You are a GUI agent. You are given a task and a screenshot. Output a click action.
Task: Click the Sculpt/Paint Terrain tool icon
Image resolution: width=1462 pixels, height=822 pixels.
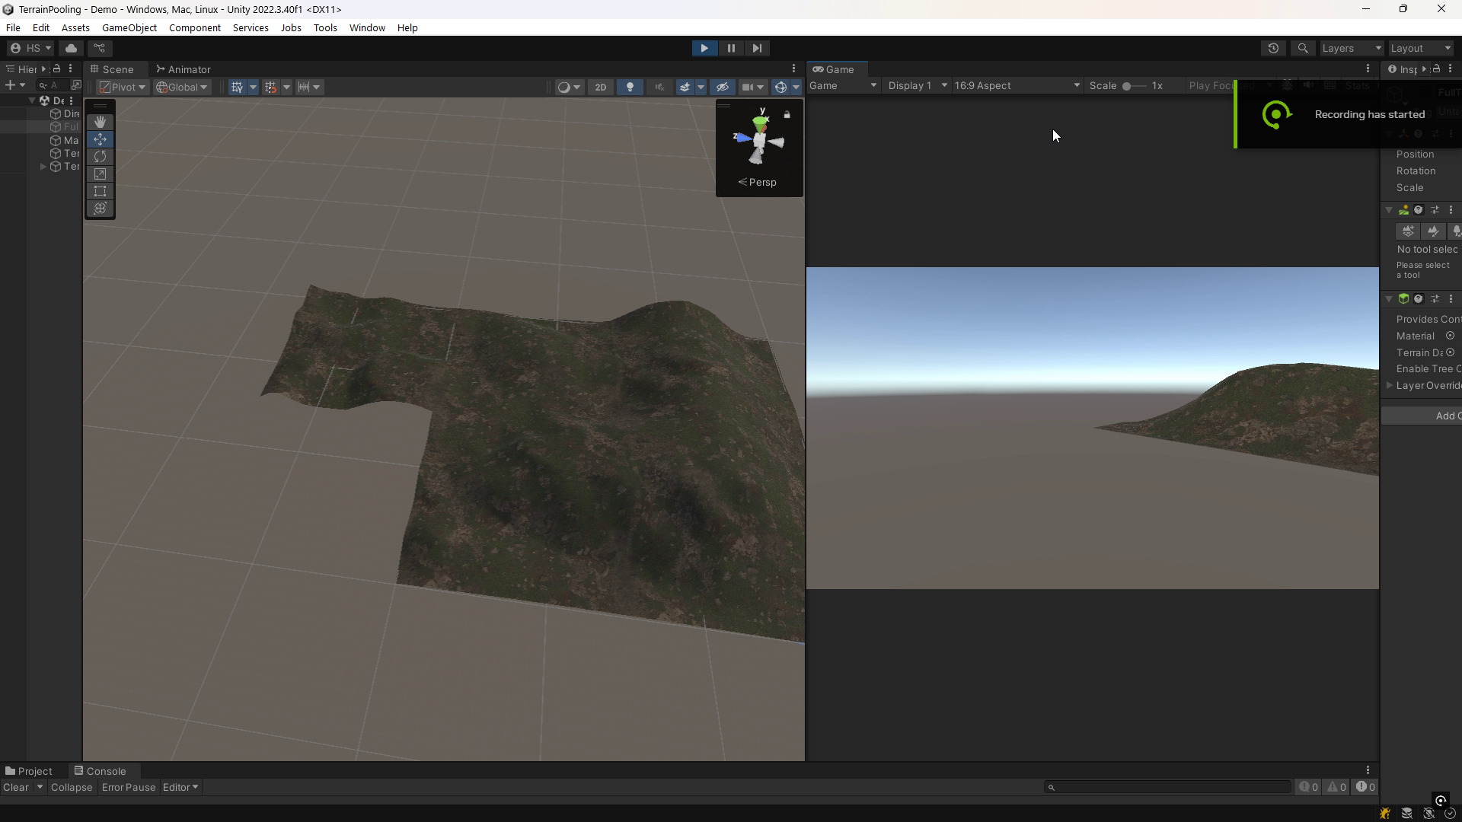click(x=1432, y=231)
